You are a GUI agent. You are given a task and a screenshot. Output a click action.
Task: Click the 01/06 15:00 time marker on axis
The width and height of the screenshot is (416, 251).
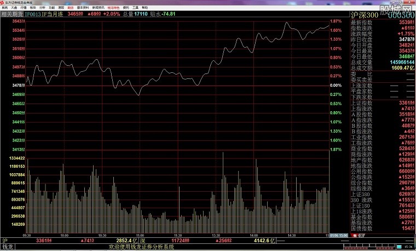tap(338, 235)
